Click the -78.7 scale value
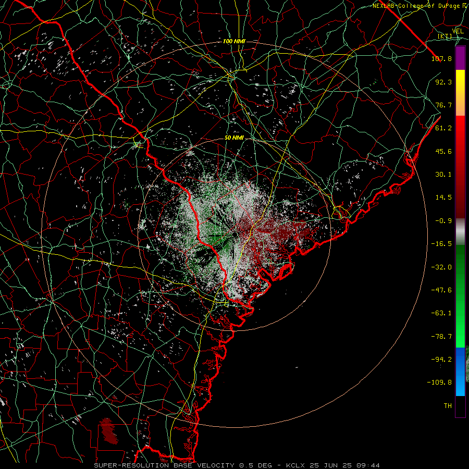This screenshot has height=469, width=469. (x=441, y=337)
